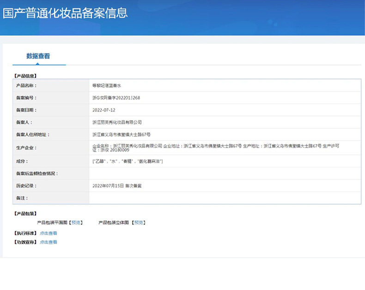
Task: Click the 历史记录 label cell
Action: (x=51, y=186)
